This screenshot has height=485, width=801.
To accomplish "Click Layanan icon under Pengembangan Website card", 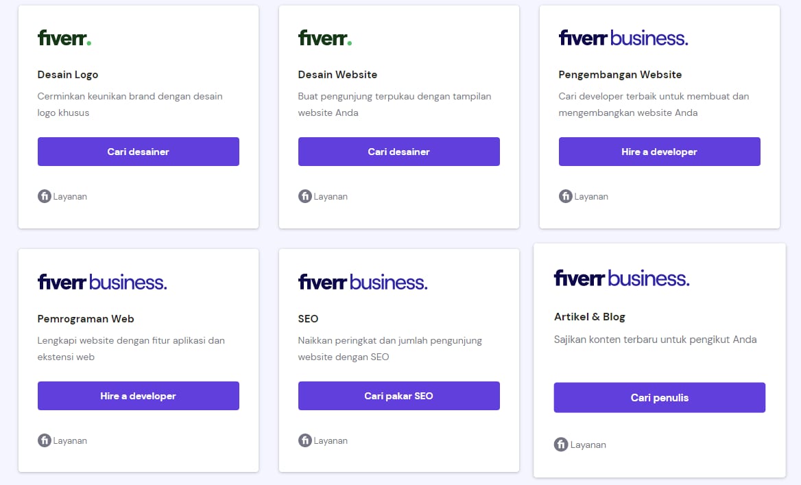I will (566, 196).
